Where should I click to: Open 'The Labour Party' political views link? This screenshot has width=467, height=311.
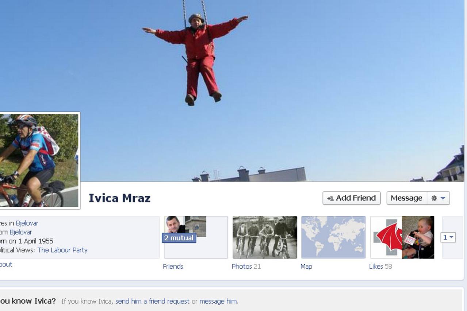click(62, 250)
